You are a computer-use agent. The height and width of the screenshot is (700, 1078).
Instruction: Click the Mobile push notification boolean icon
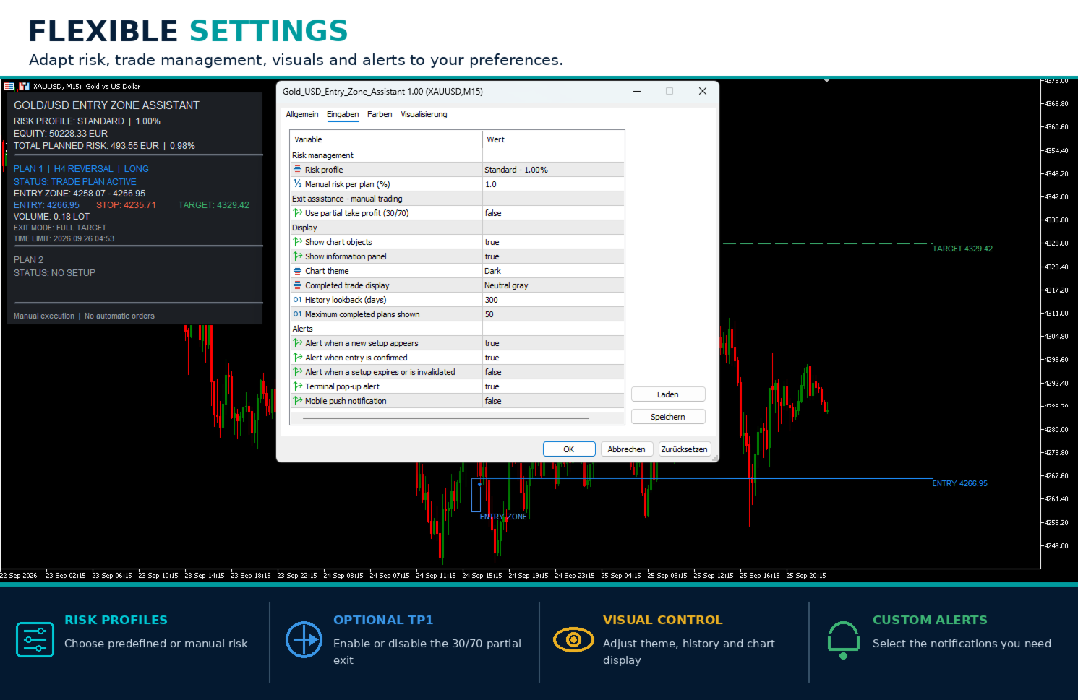[297, 401]
